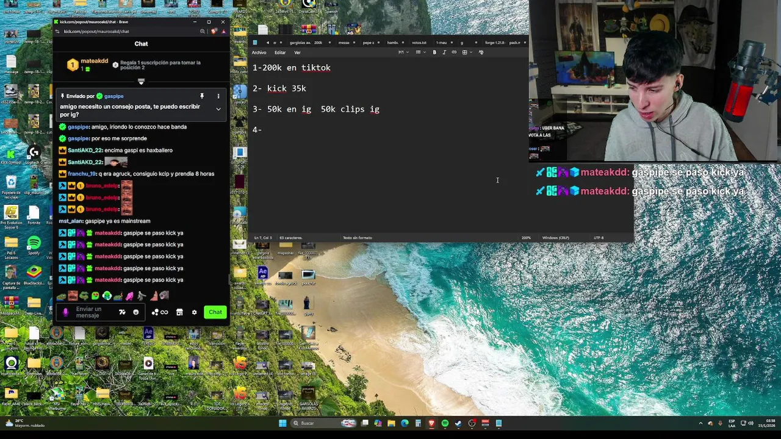Click '2- kick 35k' line
Image resolution: width=781 pixels, height=439 pixels.
(279, 88)
